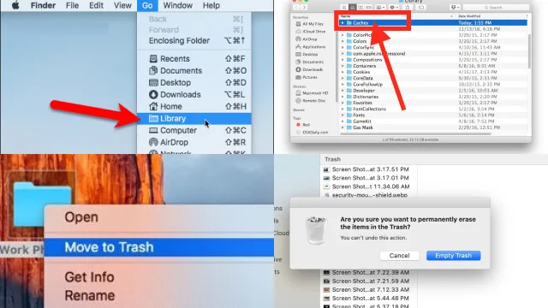Expand the Cookies folder disclosure triangle
The height and width of the screenshot is (308, 548).
tap(342, 72)
